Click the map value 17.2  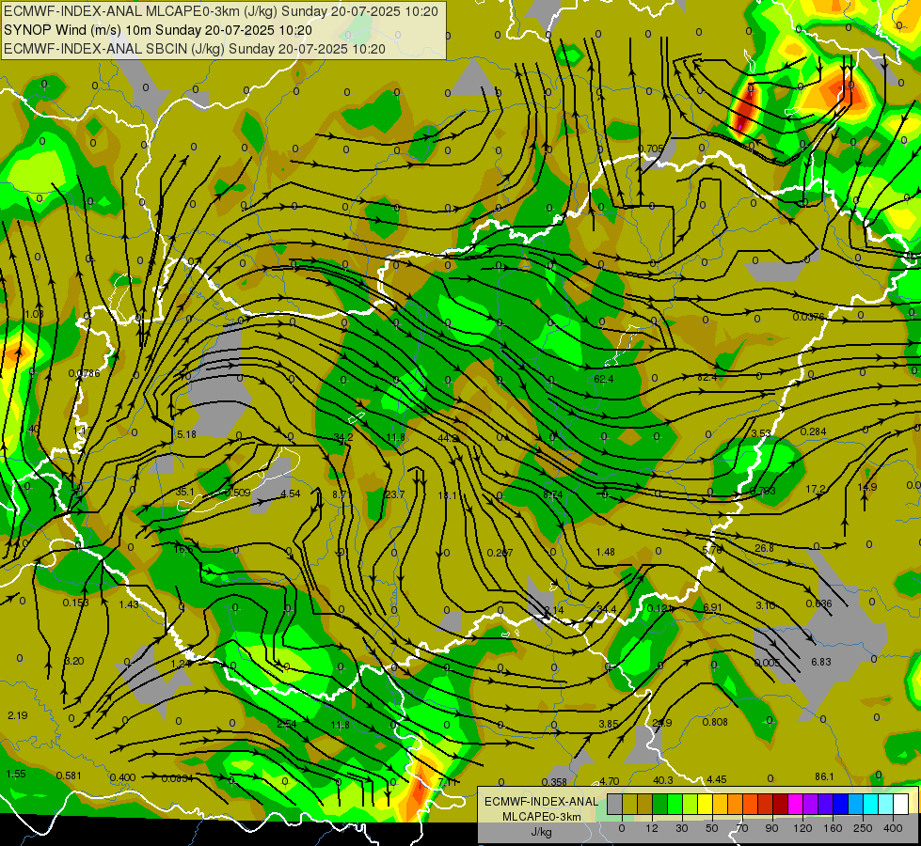[816, 489]
